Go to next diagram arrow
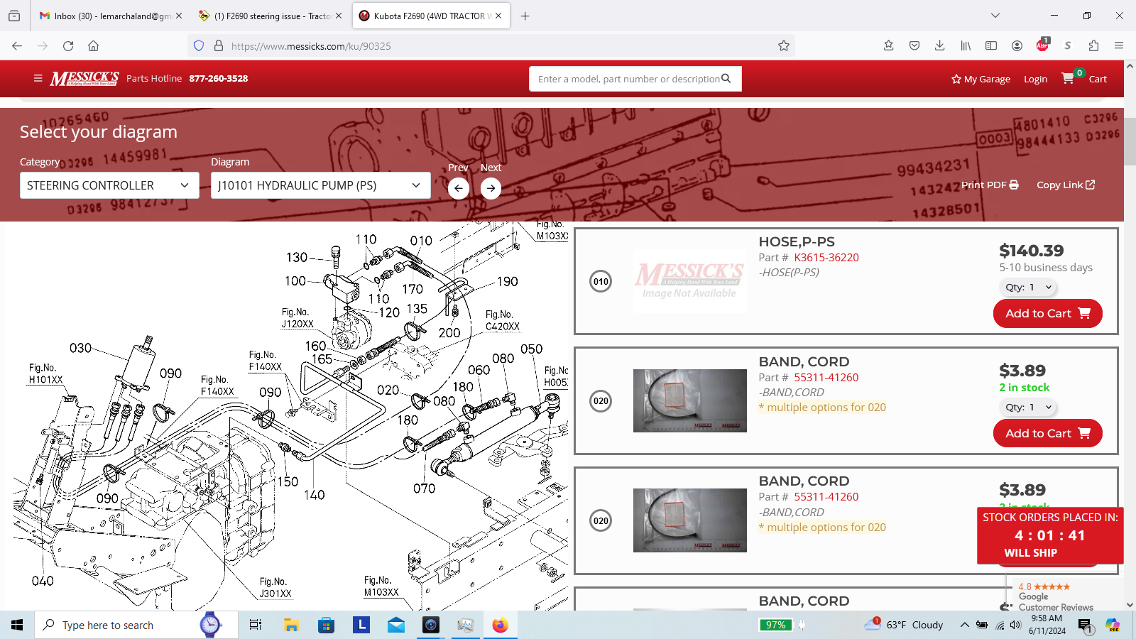Screen dimensions: 1136x639 (x=491, y=188)
